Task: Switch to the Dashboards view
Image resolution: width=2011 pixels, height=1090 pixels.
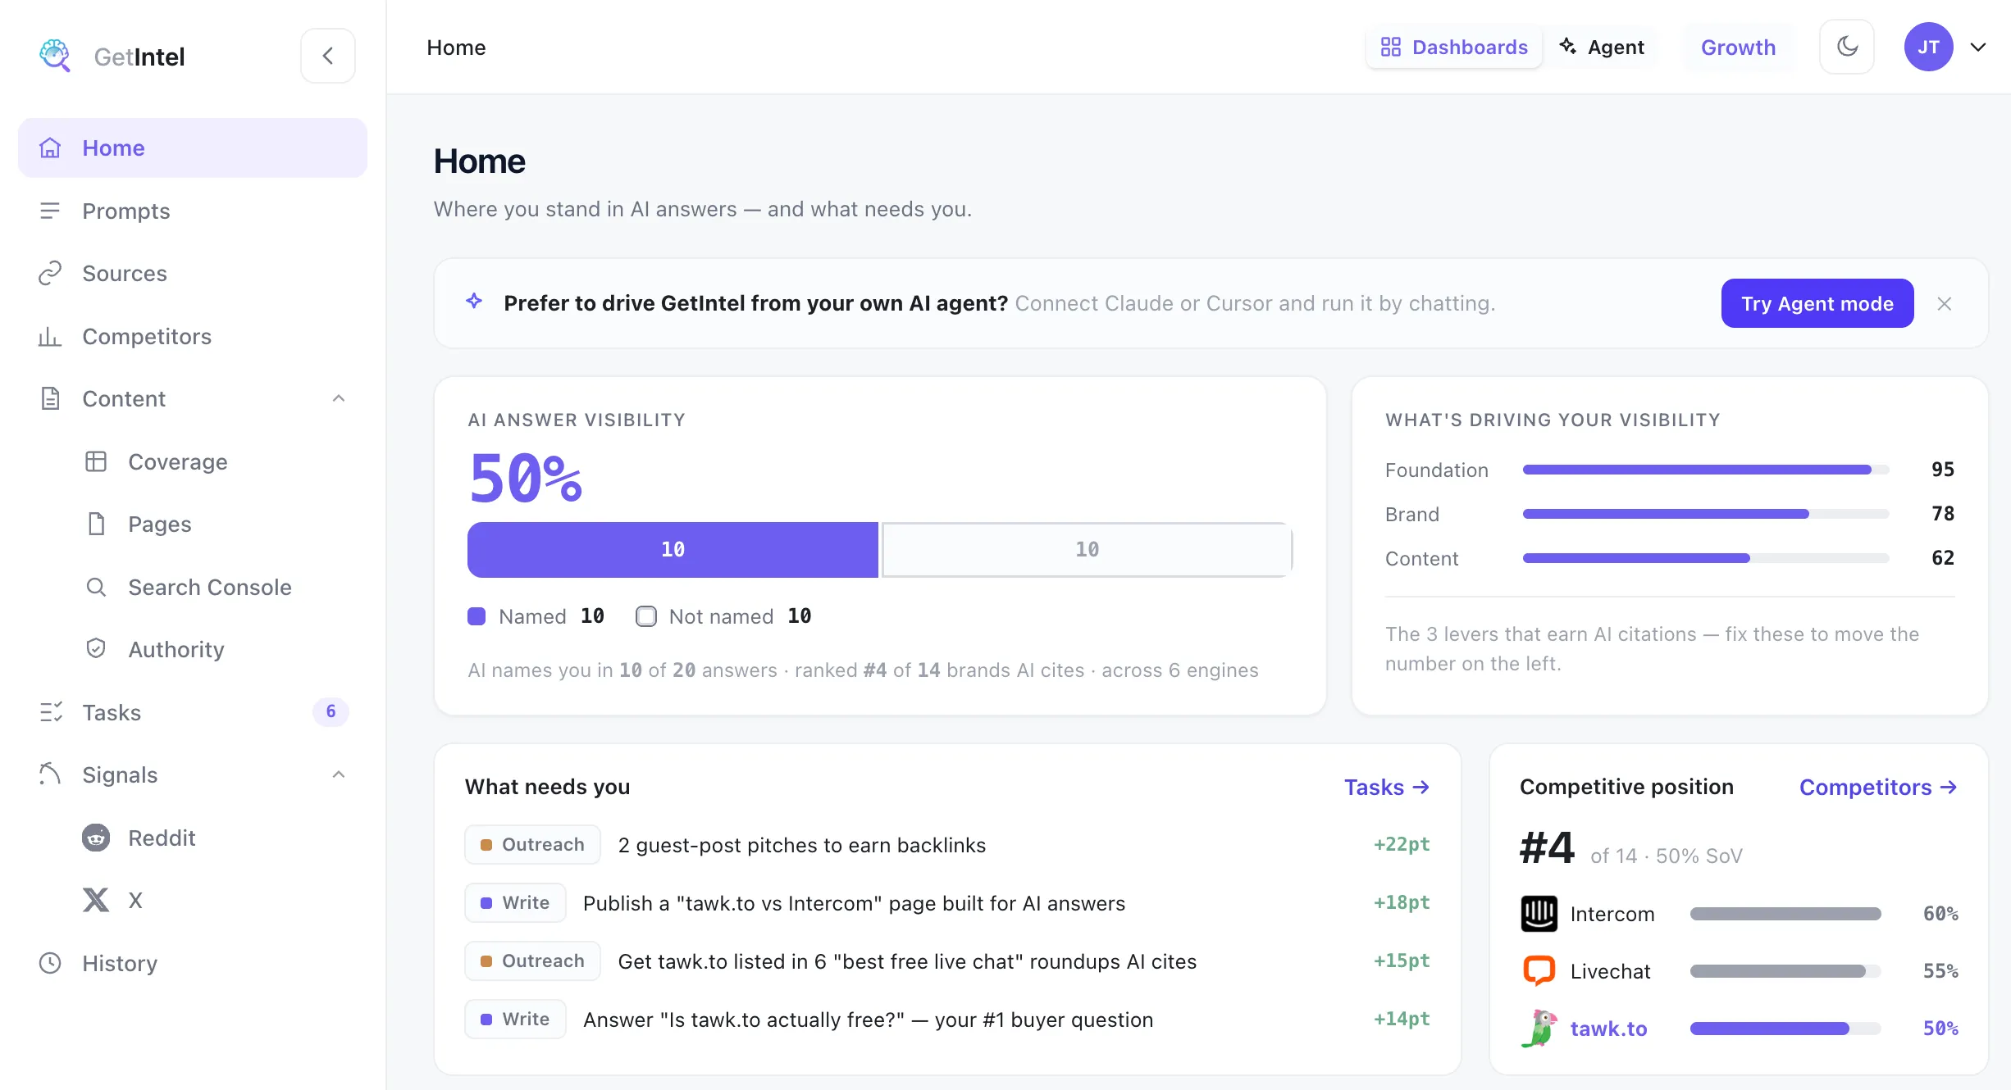Action: coord(1454,47)
